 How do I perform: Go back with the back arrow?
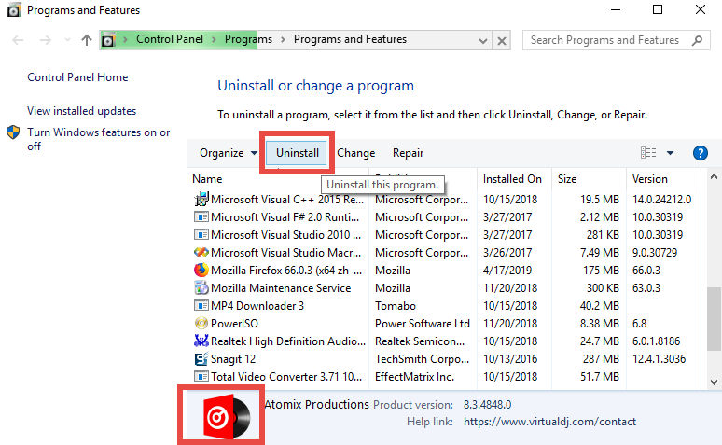(18, 40)
